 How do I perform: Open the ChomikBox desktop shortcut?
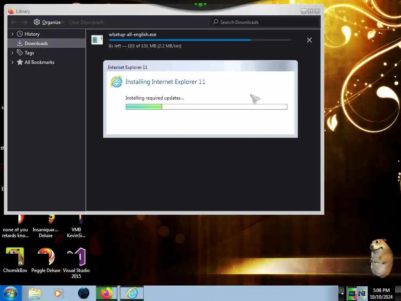point(15,260)
